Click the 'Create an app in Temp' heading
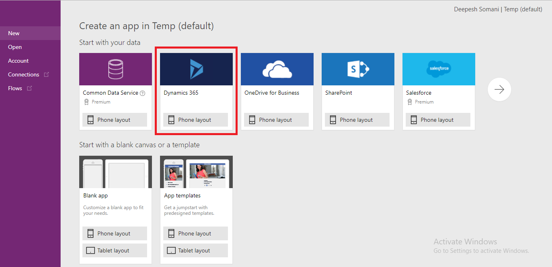 pos(146,26)
